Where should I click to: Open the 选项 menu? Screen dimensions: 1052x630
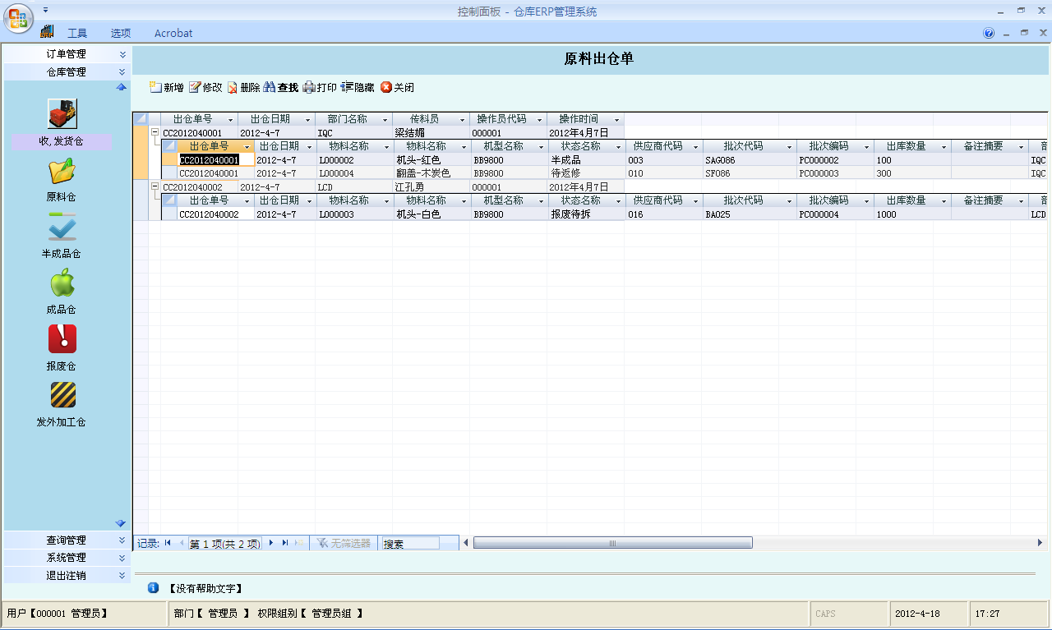(x=121, y=33)
